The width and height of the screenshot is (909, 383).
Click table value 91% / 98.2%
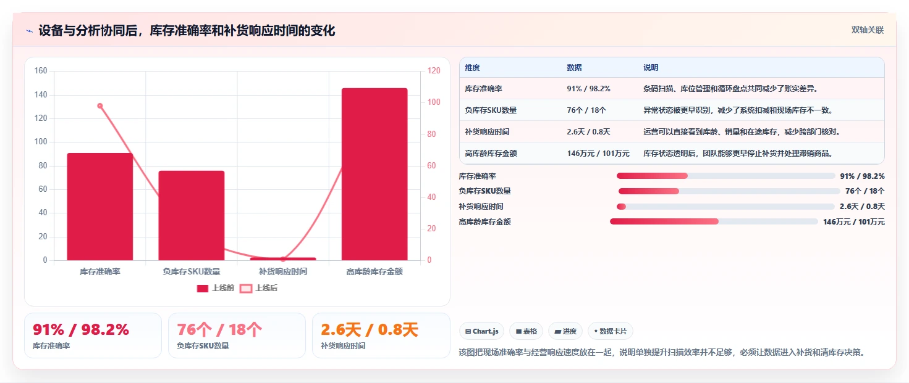click(x=588, y=89)
